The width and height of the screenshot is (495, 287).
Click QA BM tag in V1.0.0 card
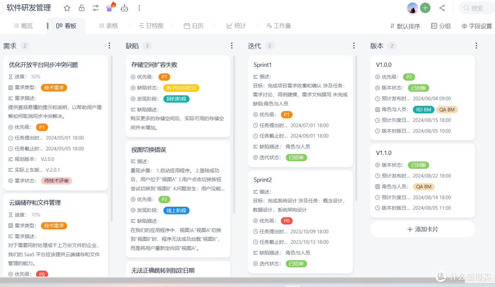(447, 110)
